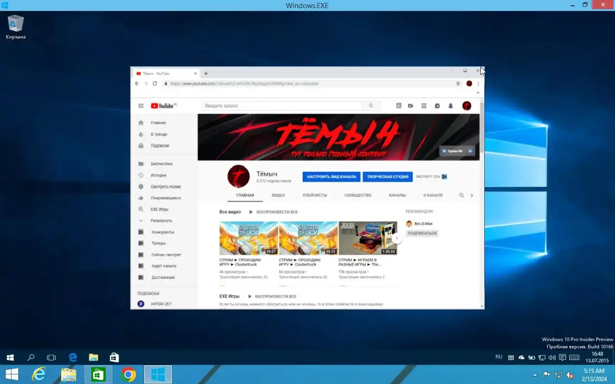Go to Главная in YouTube sidebar

(x=158, y=123)
